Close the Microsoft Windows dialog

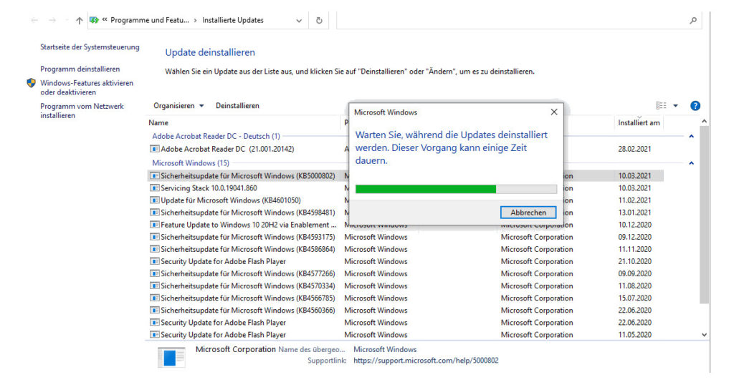554,112
